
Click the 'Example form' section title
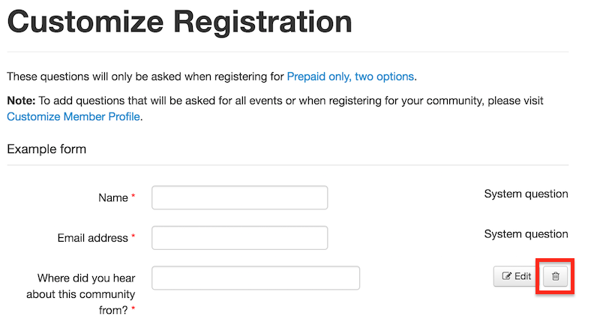(x=46, y=149)
